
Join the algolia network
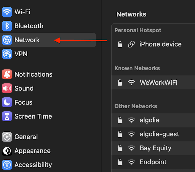(x=149, y=120)
